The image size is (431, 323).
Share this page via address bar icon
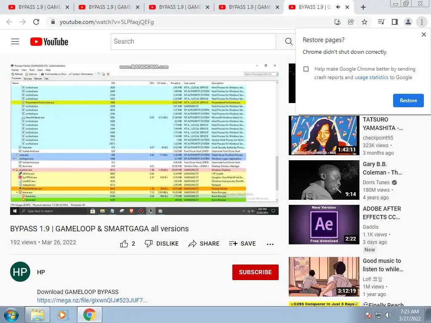351,22
